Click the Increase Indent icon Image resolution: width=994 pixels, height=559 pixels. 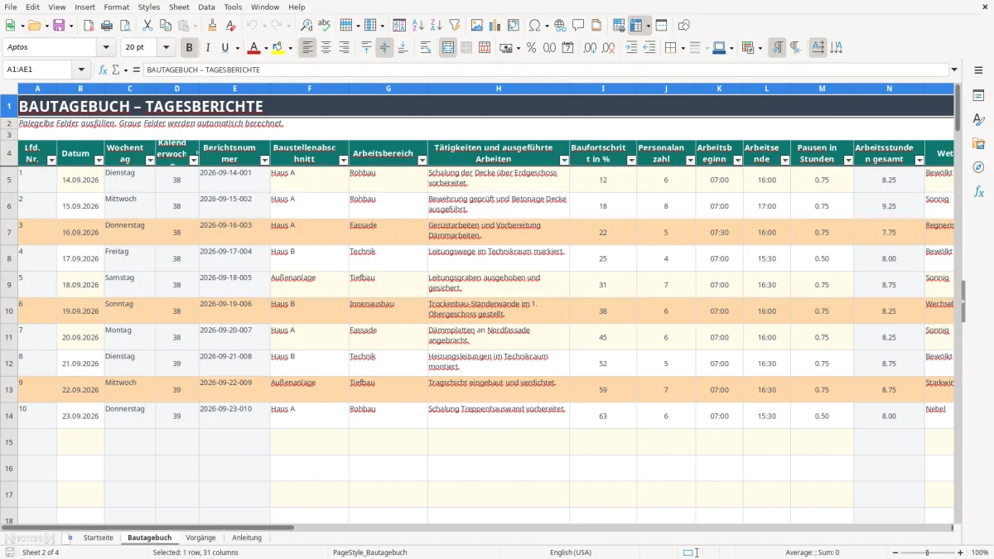(631, 48)
